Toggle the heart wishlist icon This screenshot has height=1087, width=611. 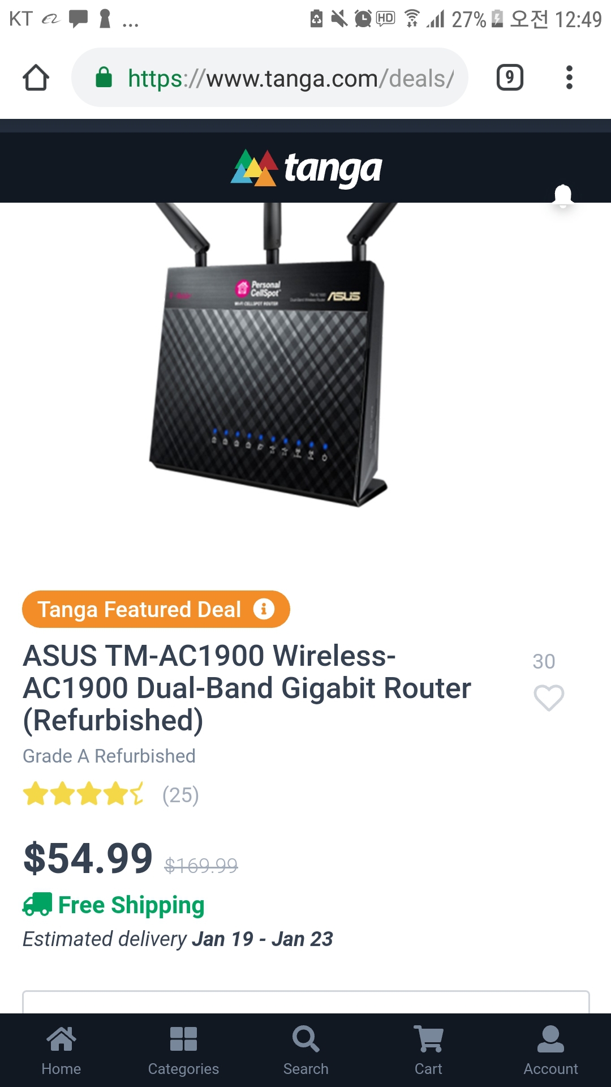tap(549, 697)
